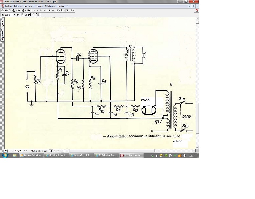Click the folder icon in taskbar
255x199 pixels.
click(15, 155)
